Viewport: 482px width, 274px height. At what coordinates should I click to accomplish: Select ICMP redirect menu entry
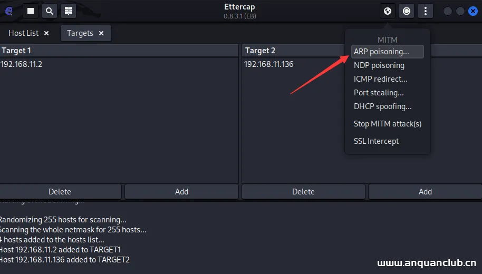click(380, 79)
